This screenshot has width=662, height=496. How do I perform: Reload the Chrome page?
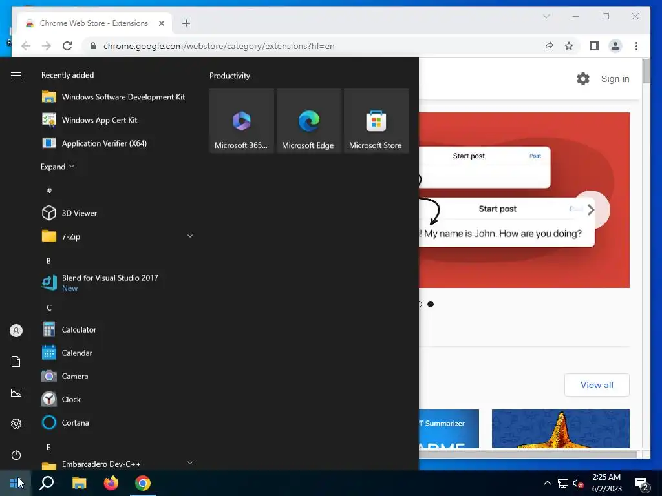67,46
